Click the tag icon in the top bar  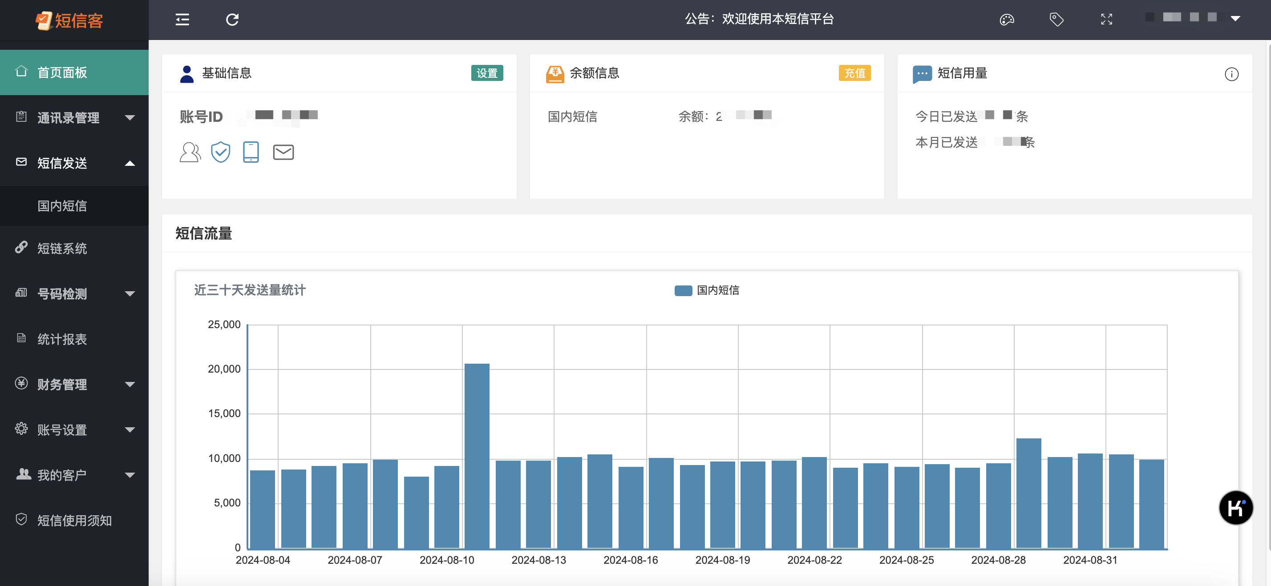1056,20
